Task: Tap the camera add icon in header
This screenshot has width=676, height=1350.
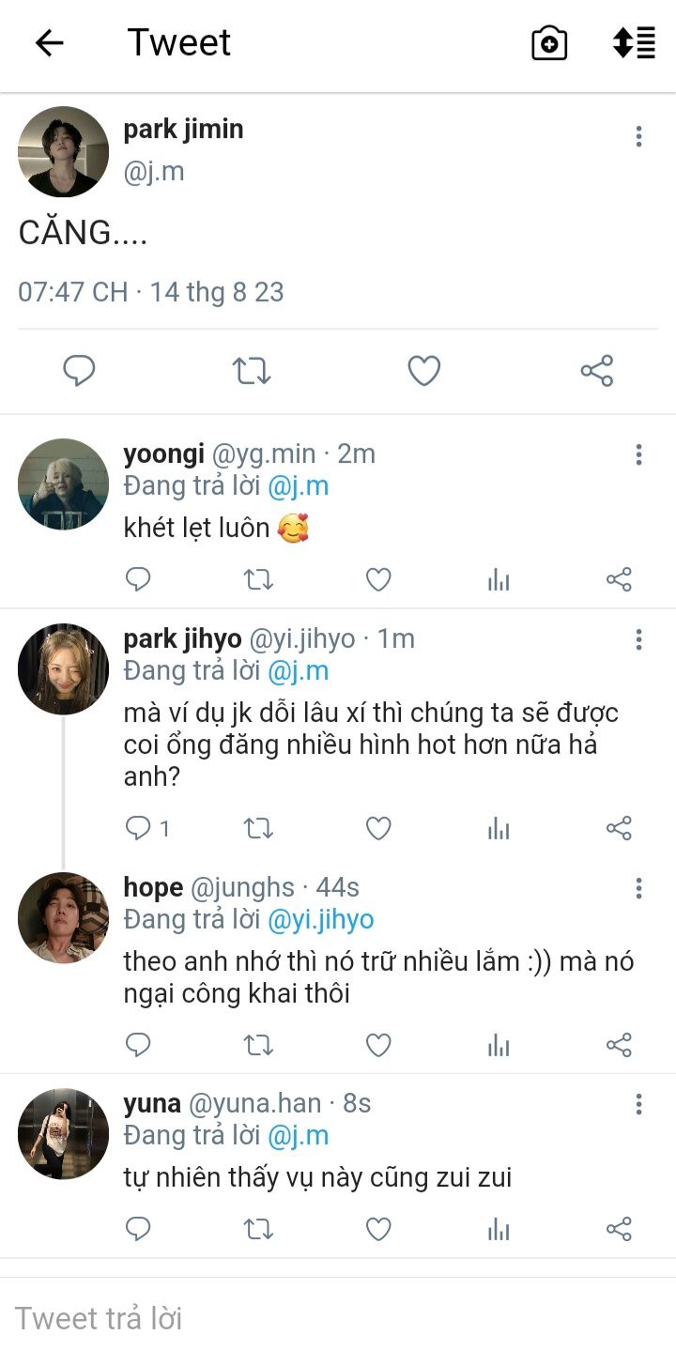Action: tap(549, 43)
